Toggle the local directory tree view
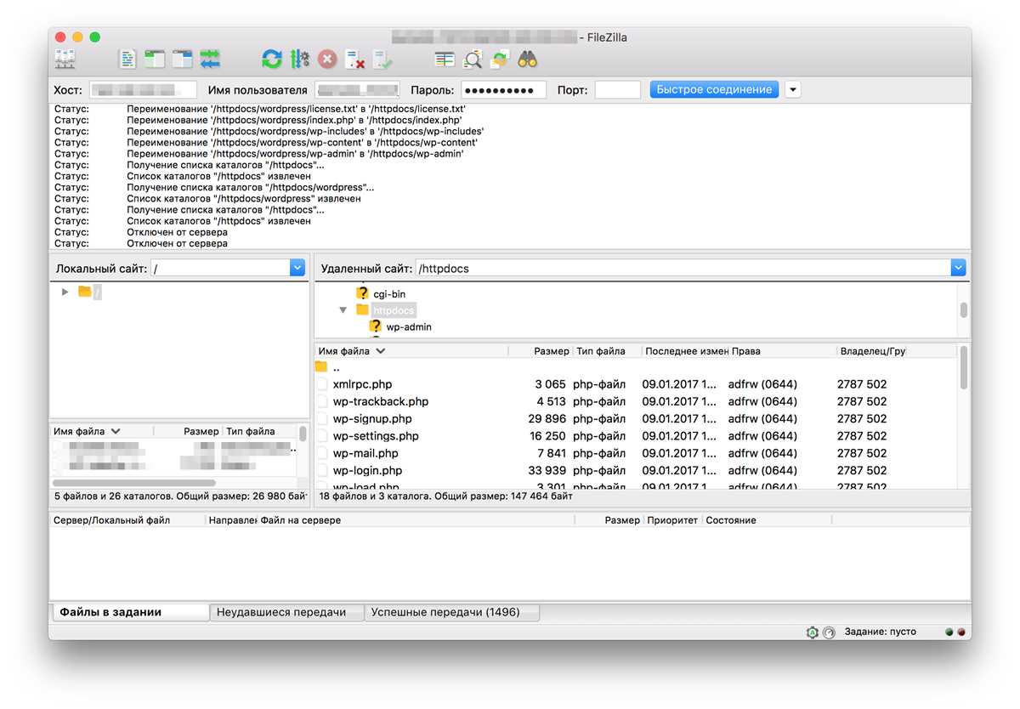This screenshot has width=1020, height=709. point(155,60)
